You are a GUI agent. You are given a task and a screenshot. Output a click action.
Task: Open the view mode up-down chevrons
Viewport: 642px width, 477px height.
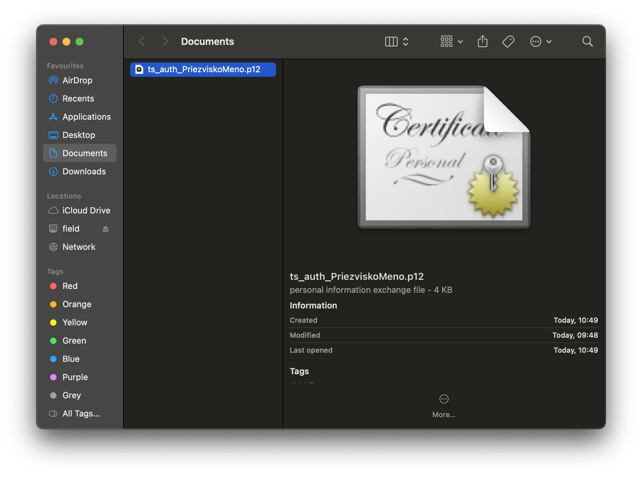406,42
